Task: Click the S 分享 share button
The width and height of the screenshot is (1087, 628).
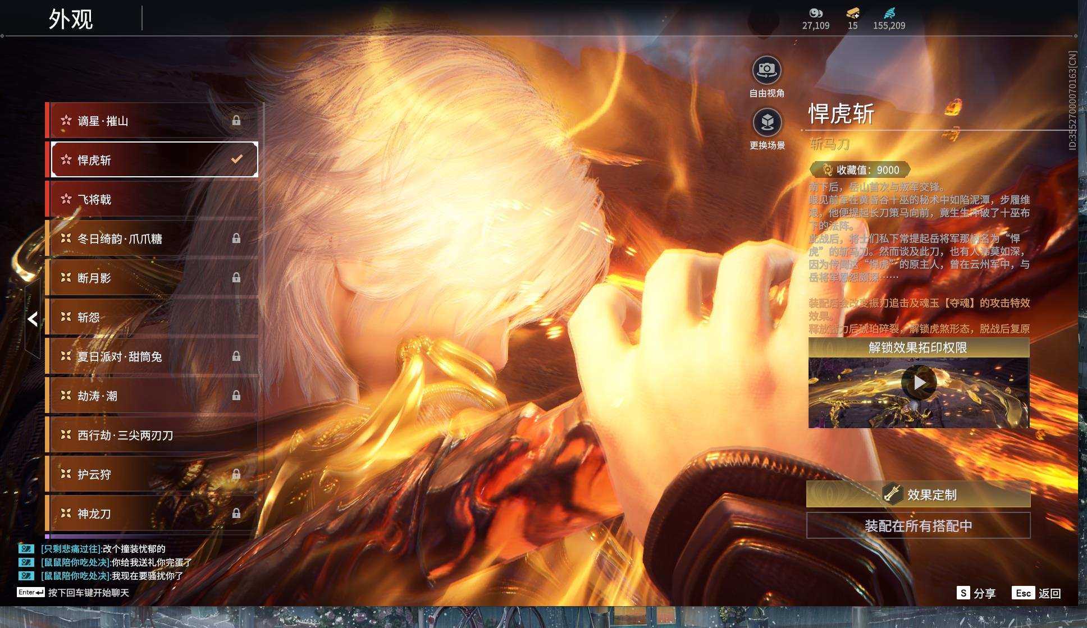Action: click(976, 593)
